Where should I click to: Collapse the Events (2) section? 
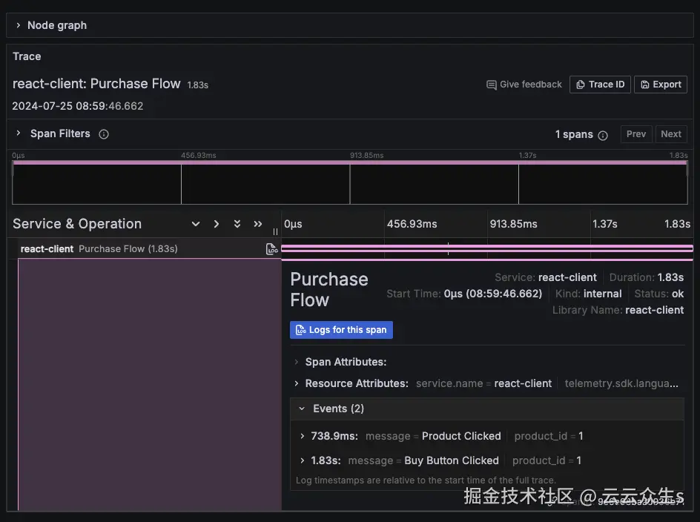click(303, 409)
